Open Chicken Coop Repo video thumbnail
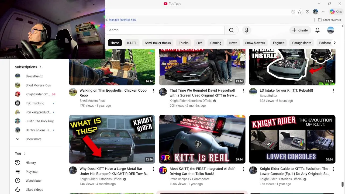345x194 pixels. 112,67
